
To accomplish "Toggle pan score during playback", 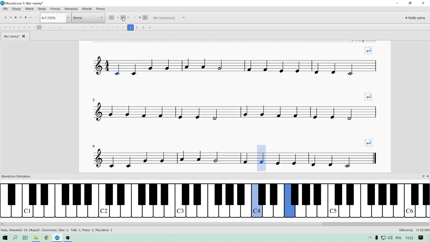I will 140,17.
